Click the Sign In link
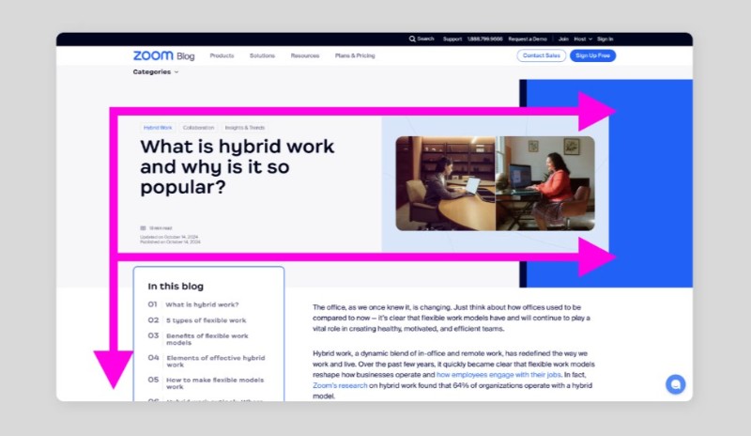Image resolution: width=751 pixels, height=436 pixels. tap(605, 39)
